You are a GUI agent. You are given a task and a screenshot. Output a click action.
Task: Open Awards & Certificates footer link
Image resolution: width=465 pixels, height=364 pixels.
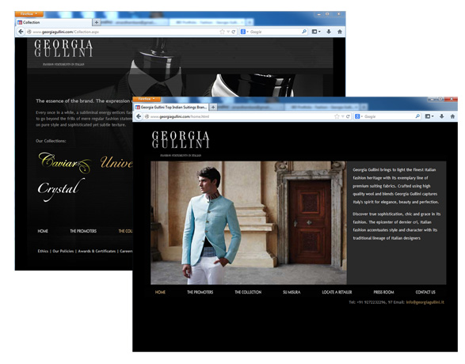[97, 251]
